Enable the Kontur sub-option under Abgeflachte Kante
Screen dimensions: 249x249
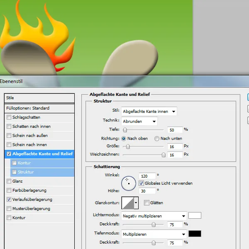tap(14, 163)
